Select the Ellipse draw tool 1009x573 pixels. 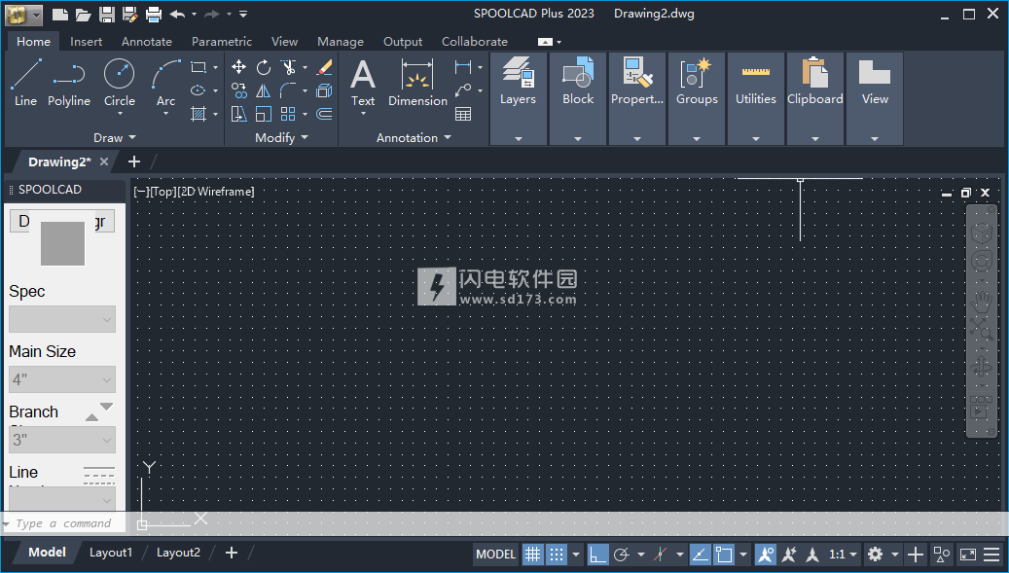pyautogui.click(x=198, y=90)
